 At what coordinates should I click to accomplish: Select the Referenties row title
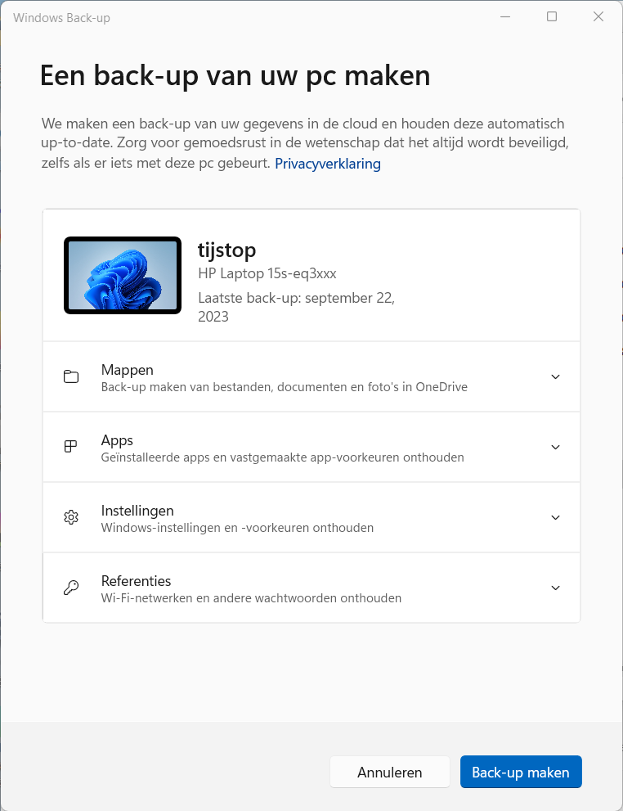(136, 581)
